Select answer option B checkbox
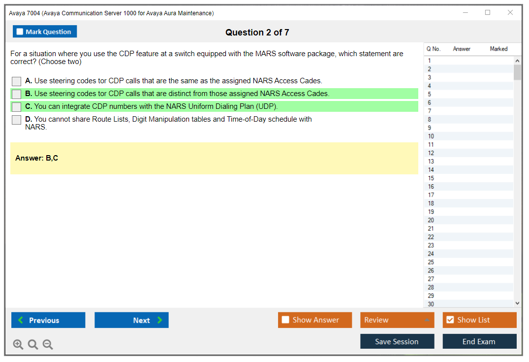 point(17,94)
